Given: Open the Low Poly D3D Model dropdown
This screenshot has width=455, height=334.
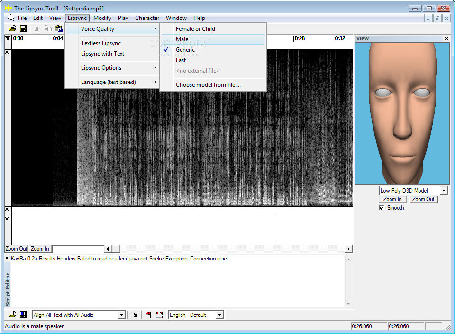Looking at the screenshot, I should click(x=444, y=191).
